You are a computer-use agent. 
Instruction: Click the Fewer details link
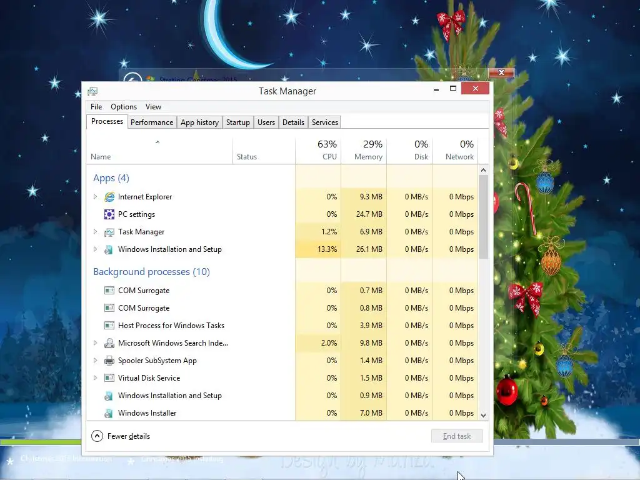(x=129, y=436)
